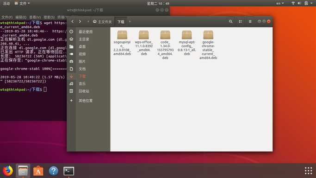The image size is (316, 178).
Task: Open terminal 文件(F) menu
Action: tap(7, 17)
